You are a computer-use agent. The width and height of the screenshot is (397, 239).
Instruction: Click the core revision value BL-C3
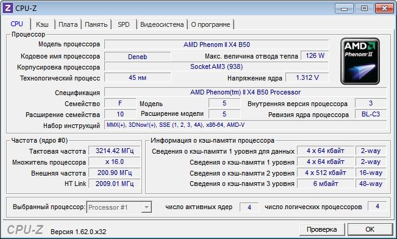click(371, 114)
